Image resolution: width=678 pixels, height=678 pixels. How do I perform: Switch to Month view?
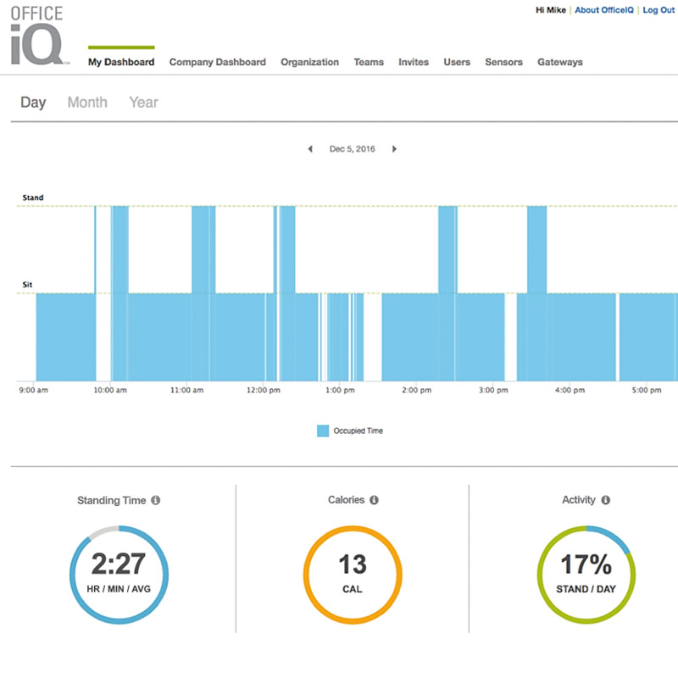click(87, 103)
